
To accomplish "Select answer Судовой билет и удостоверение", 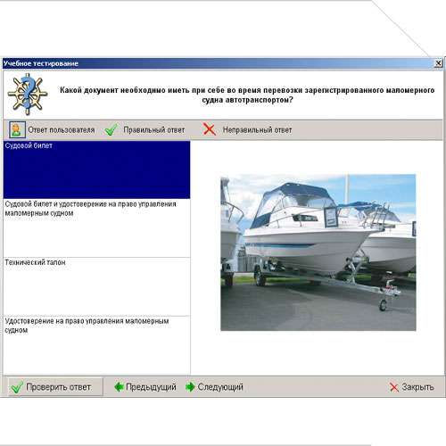I will pos(96,228).
